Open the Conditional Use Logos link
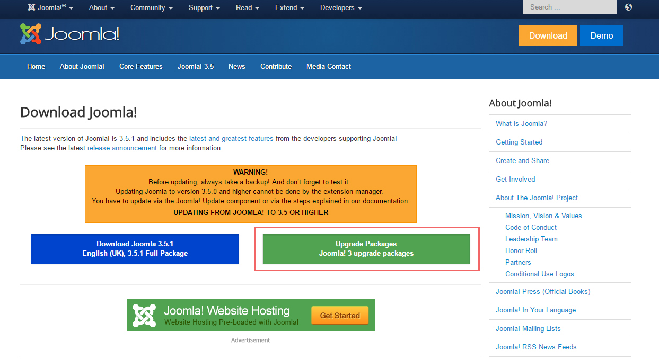This screenshot has height=359, width=659. [540, 274]
